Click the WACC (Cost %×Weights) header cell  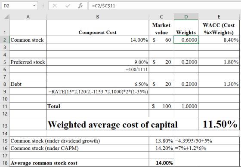[219, 28]
